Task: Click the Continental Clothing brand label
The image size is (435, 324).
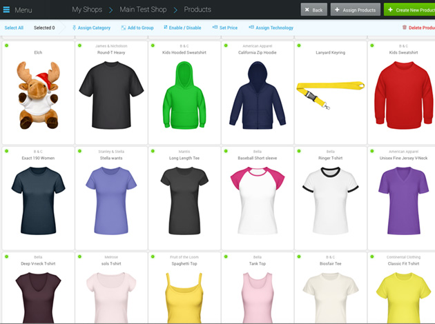Action: click(x=404, y=257)
